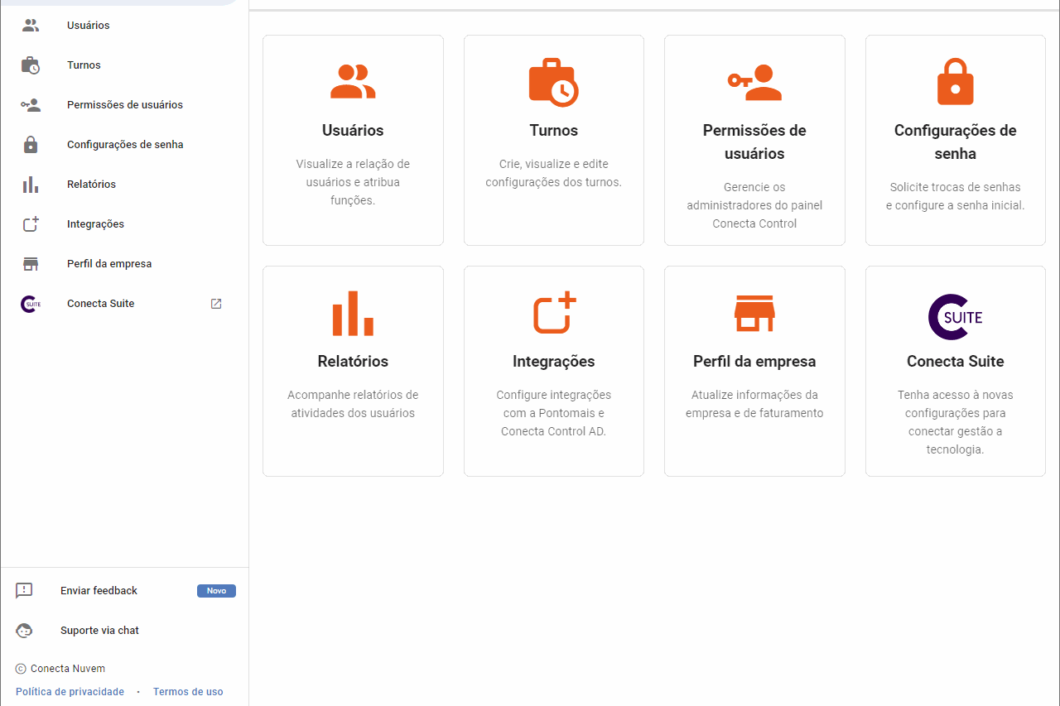Open the Termos de uso link

(x=188, y=692)
